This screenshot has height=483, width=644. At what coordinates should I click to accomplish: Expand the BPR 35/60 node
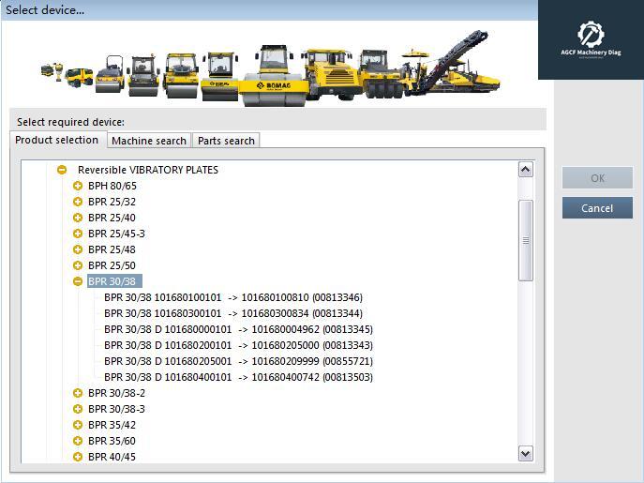pos(78,441)
